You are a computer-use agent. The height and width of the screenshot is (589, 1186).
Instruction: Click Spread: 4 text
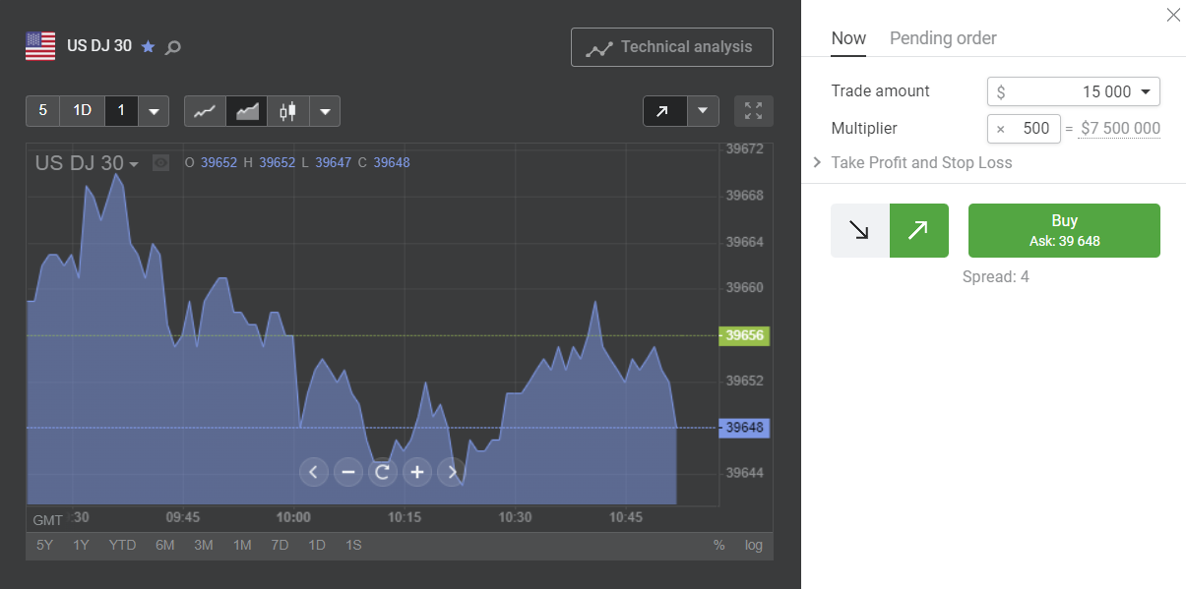996,277
